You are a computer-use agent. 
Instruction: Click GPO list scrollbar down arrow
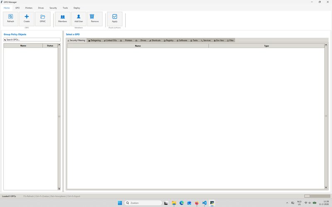[59, 189]
